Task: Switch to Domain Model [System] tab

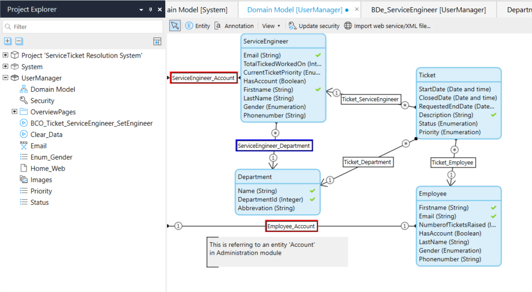Action: point(197,10)
